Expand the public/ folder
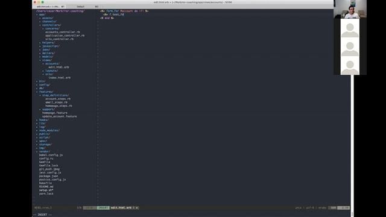Screen dimensions: 386x217 coord(44,134)
